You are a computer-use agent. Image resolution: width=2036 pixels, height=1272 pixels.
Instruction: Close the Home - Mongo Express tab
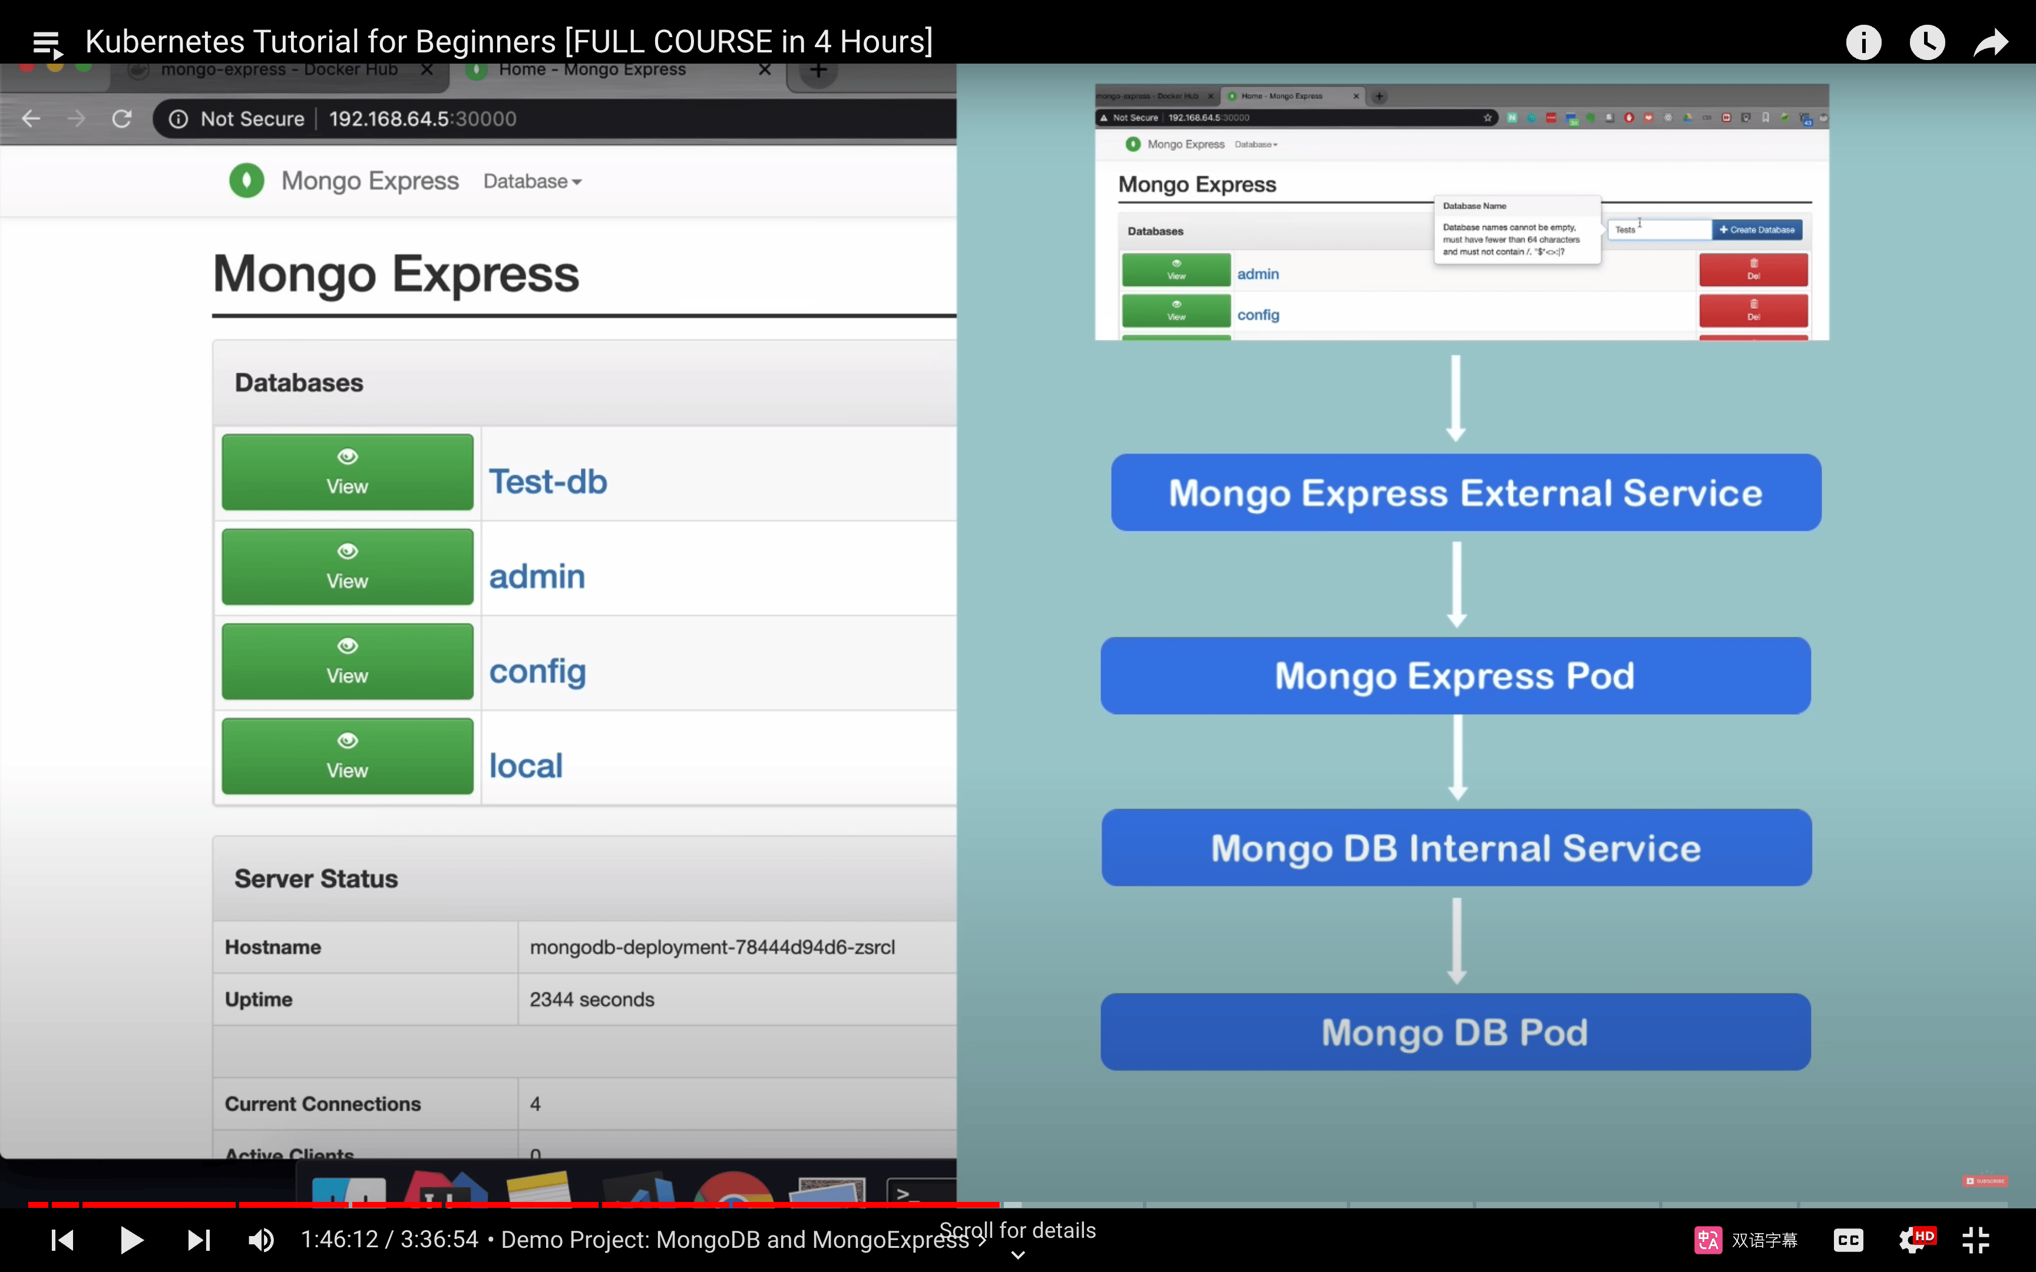pos(765,70)
